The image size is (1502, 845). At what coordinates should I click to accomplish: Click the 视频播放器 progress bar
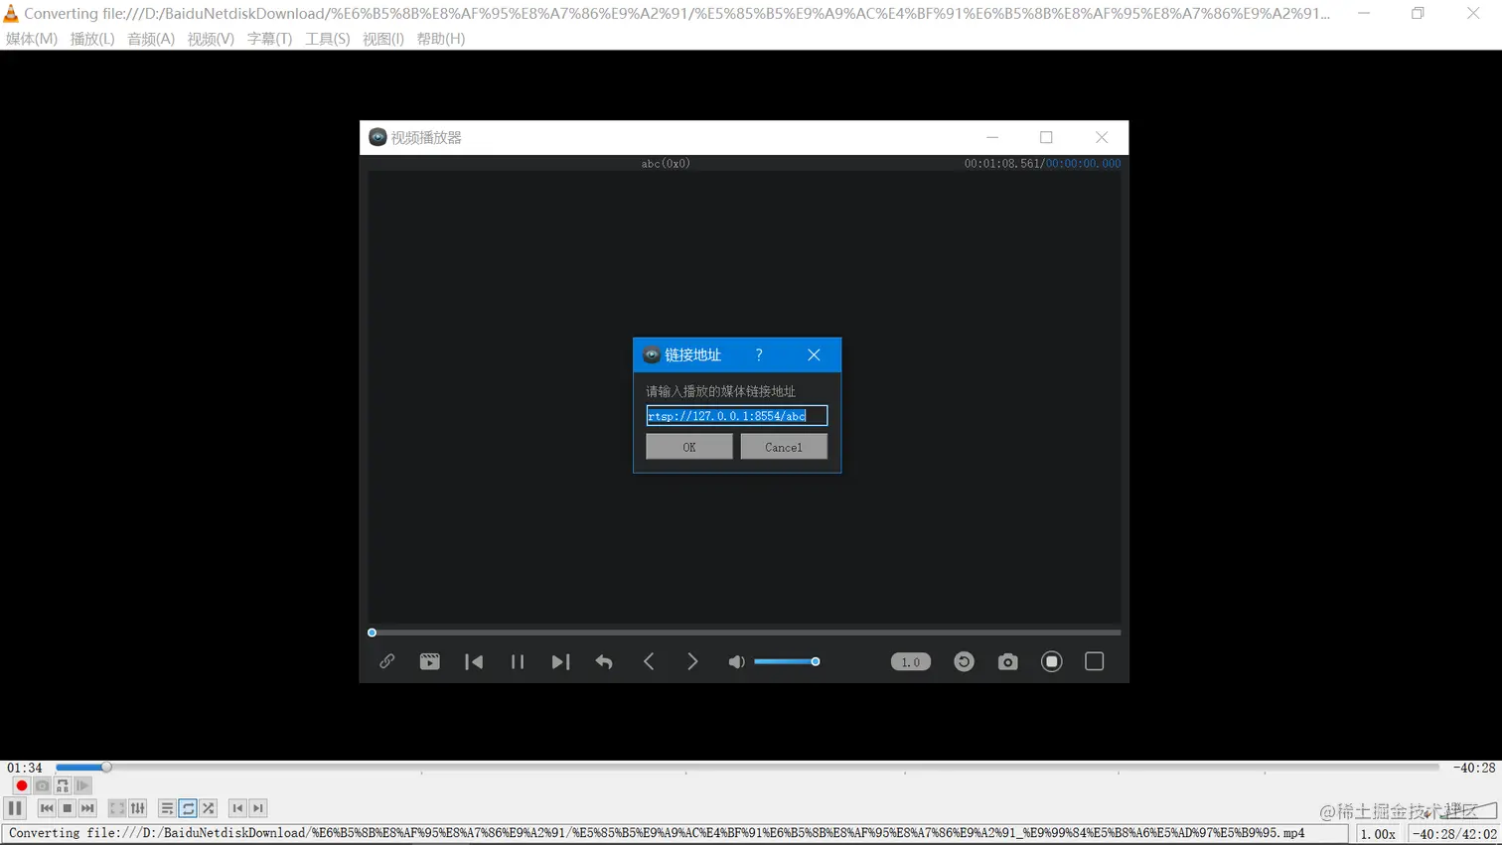pyautogui.click(x=745, y=633)
